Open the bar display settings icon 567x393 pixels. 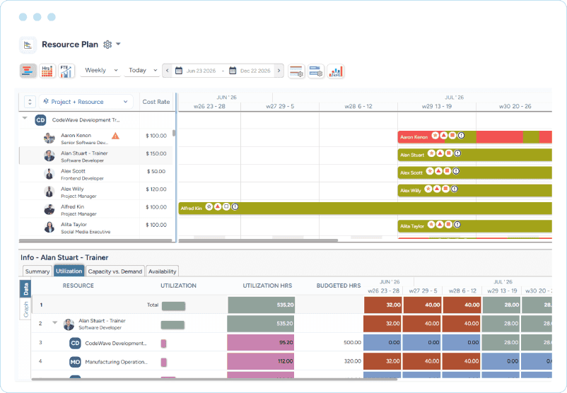coord(316,71)
